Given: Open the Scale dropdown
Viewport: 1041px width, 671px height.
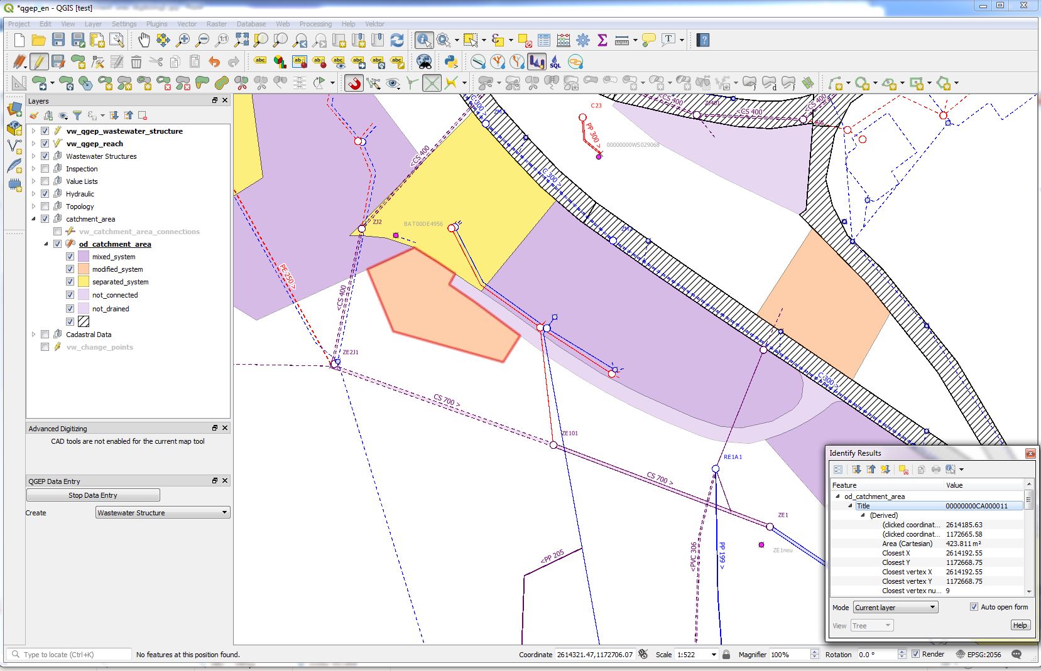Looking at the screenshot, I should (x=714, y=655).
